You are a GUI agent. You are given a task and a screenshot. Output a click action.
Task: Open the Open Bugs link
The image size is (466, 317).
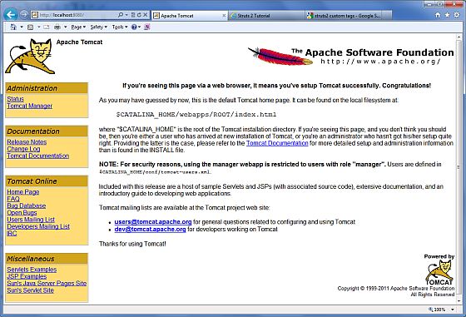[x=22, y=212]
